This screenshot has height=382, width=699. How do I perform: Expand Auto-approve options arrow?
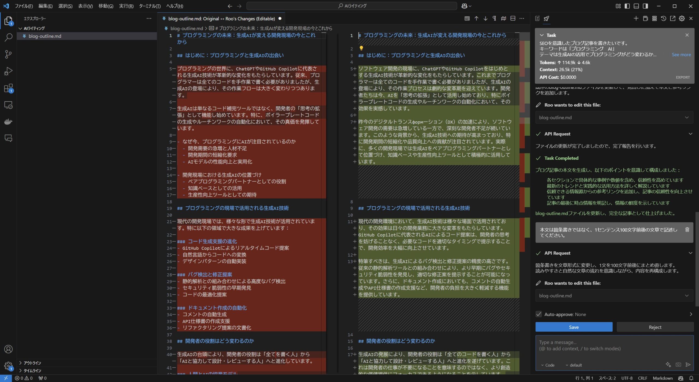(x=691, y=314)
